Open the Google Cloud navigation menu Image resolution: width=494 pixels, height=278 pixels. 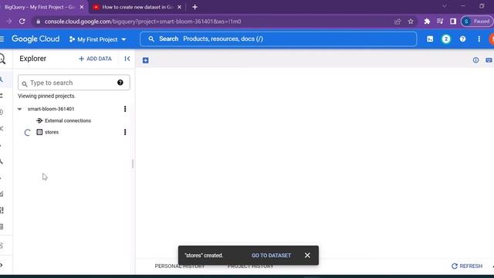2,39
